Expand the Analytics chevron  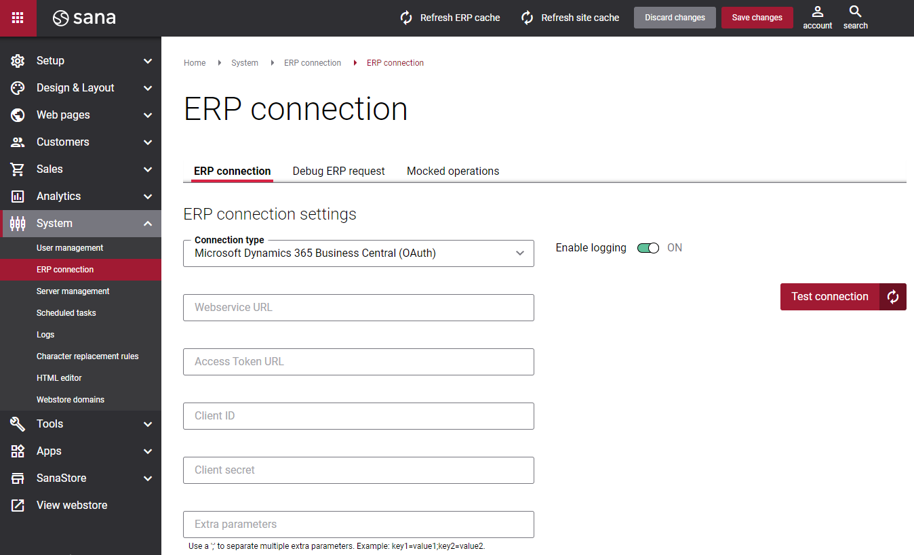click(x=148, y=197)
